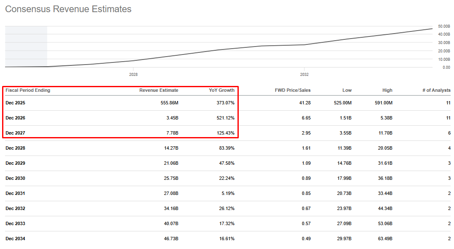Click the Low column header
The height and width of the screenshot is (249, 454).
pos(347,90)
